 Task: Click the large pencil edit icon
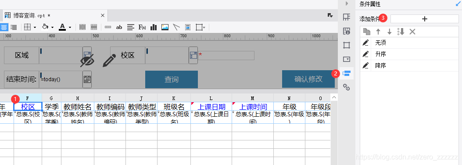[x=109, y=60]
